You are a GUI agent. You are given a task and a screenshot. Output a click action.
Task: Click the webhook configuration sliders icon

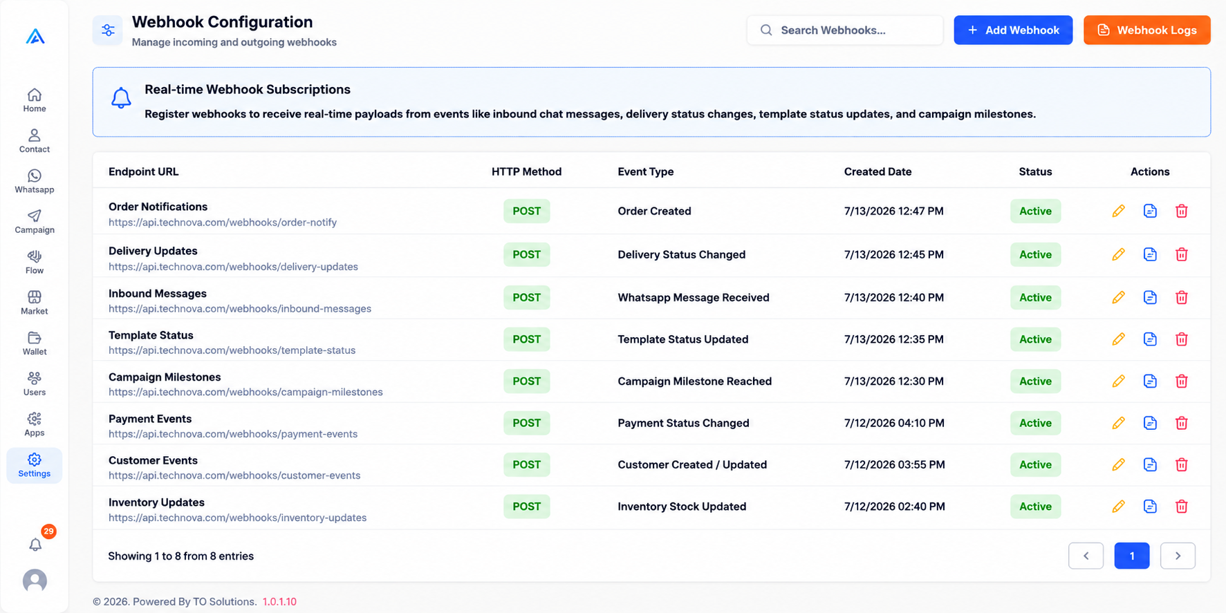pos(108,30)
